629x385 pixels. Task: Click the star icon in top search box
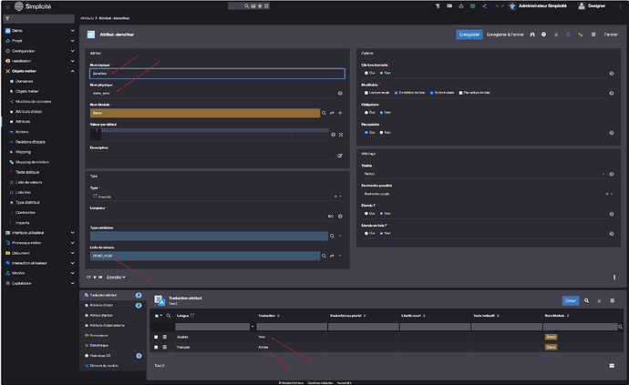coord(260,6)
